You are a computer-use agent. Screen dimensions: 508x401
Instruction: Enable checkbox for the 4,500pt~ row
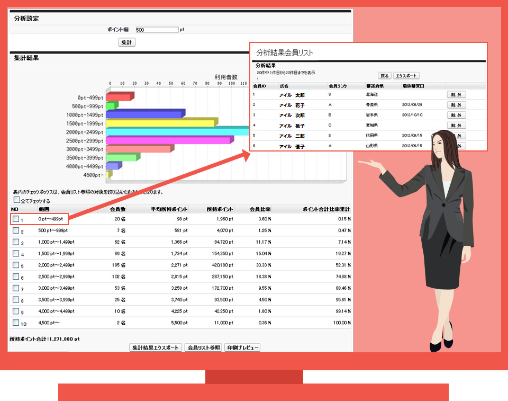click(x=16, y=322)
